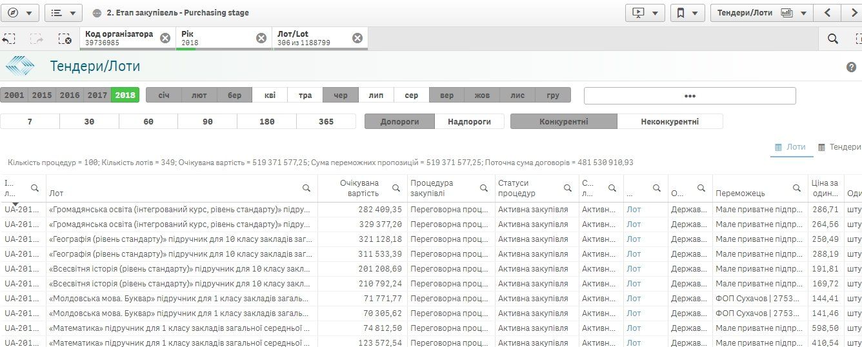Search in Статуси процедур column

click(568, 188)
